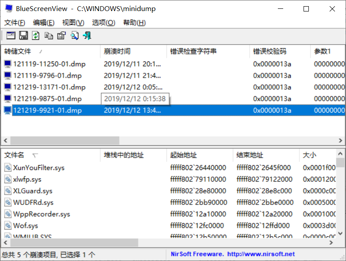Click the Find magnifier toolbar icon
The image size is (346, 261).
(x=74, y=35)
